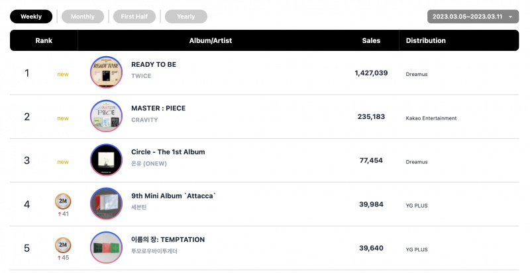This screenshot has width=530, height=273.
Task: Click the 2M badge on rank 4
Action: tap(63, 201)
